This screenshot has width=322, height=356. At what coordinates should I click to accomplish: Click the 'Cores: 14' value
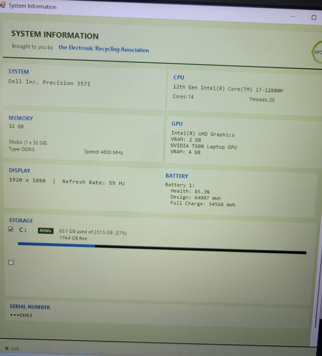click(x=183, y=97)
